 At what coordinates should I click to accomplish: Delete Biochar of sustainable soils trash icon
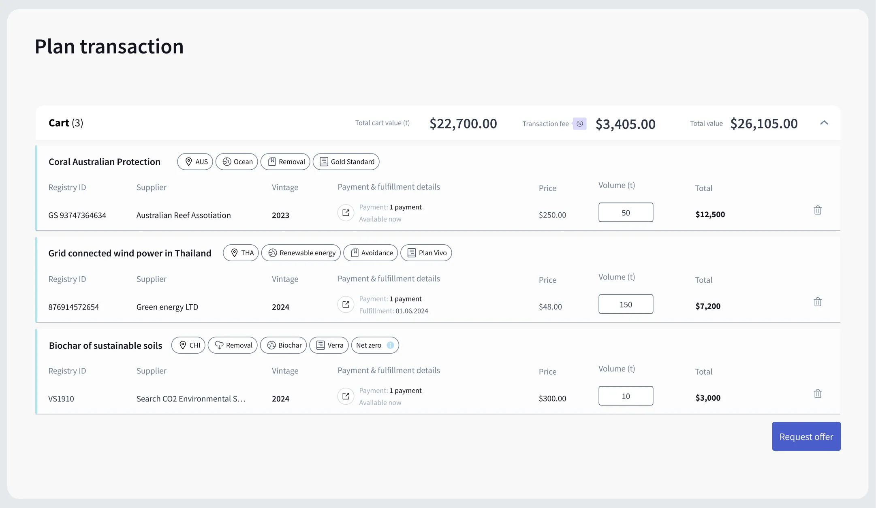click(818, 394)
